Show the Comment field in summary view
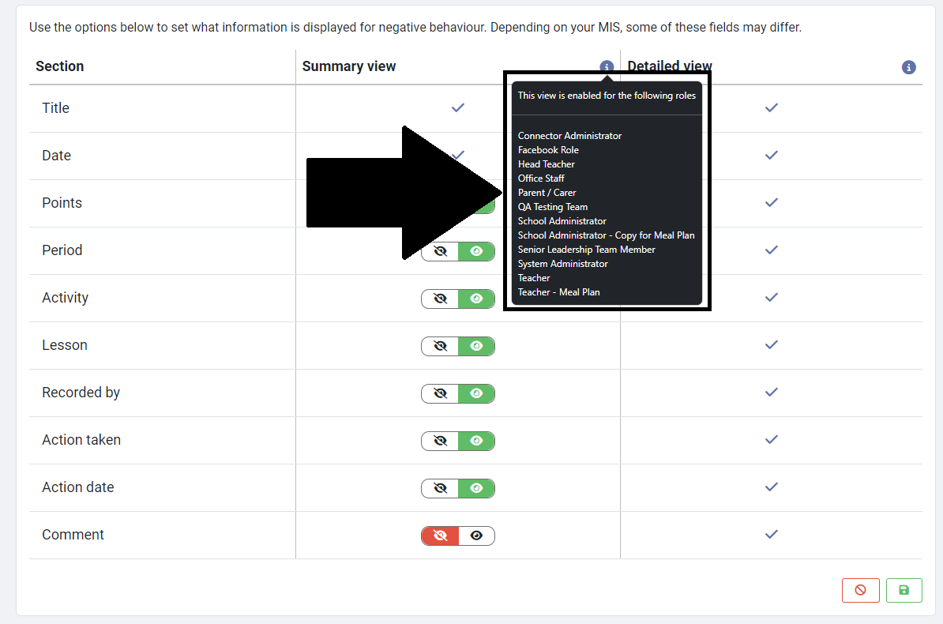The height and width of the screenshot is (624, 943). (x=476, y=536)
